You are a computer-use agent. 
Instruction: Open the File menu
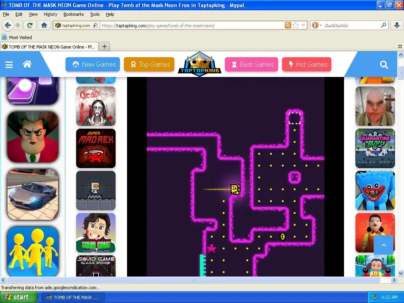pos(6,14)
